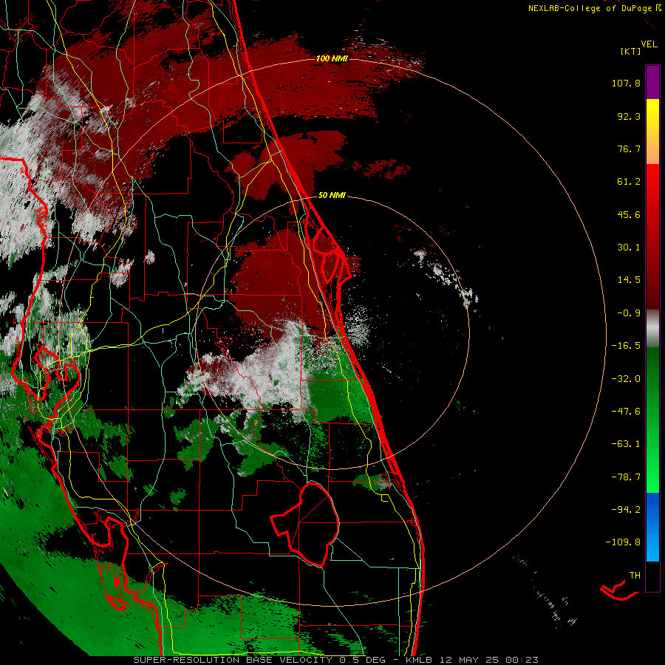Click the -32.0 velocity scale value

pos(626,379)
